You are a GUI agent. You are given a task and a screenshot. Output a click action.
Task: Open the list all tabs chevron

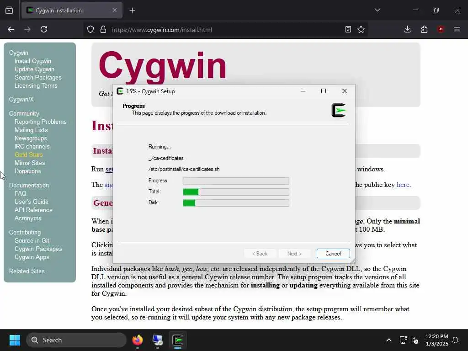pyautogui.click(x=378, y=10)
